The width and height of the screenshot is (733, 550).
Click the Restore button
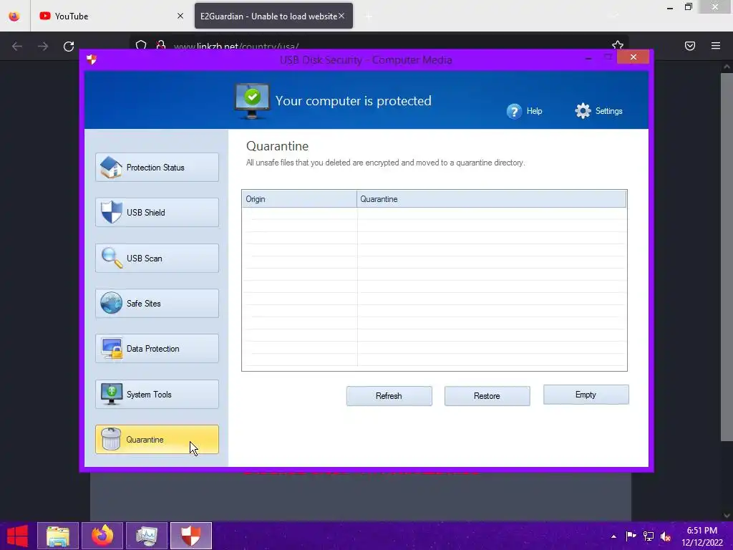(487, 395)
